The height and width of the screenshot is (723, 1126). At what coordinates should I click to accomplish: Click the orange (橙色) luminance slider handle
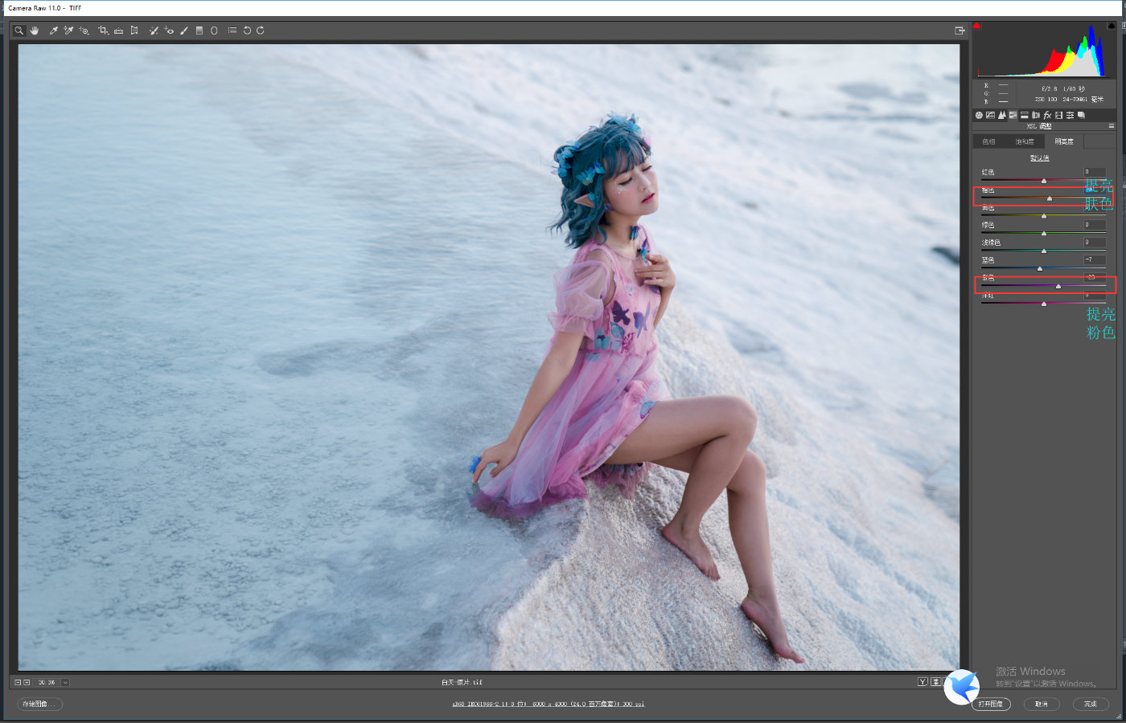pyautogui.click(x=1050, y=198)
